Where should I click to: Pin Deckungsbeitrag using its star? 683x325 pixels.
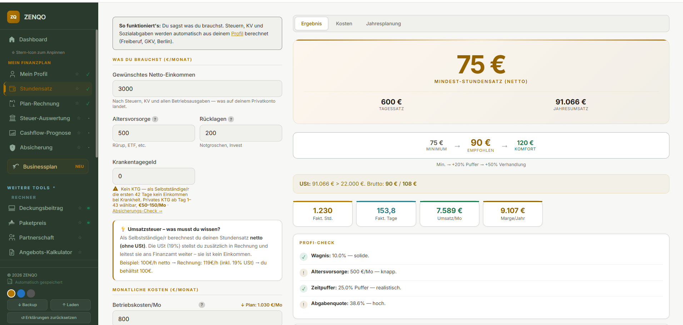coord(80,208)
